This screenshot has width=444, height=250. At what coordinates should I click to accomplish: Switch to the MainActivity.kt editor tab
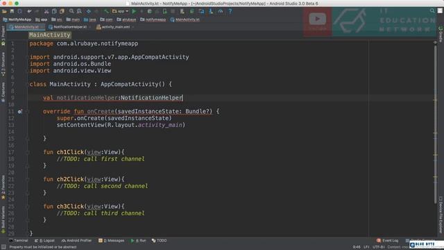pos(26,27)
